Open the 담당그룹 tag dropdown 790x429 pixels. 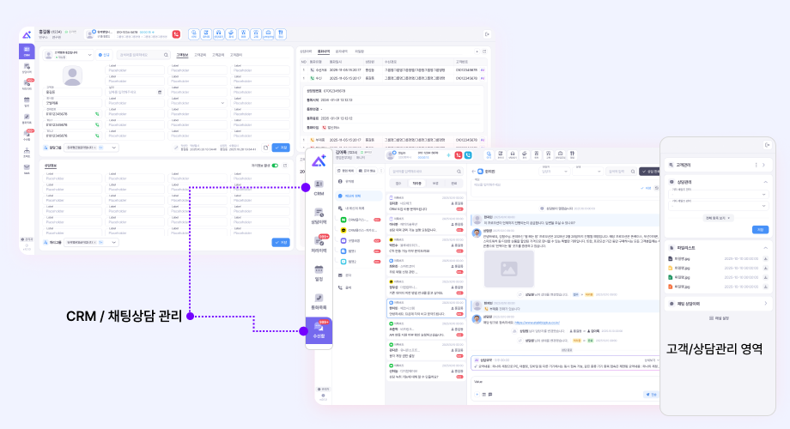click(x=92, y=148)
